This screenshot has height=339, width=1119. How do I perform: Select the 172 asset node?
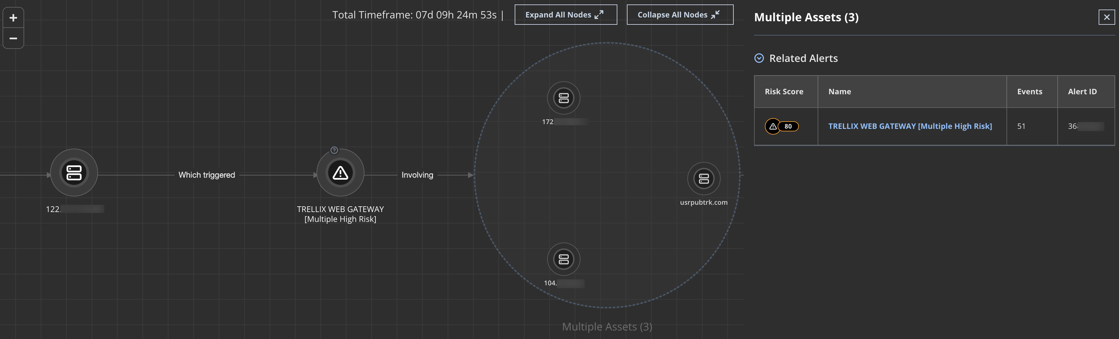[x=563, y=98]
